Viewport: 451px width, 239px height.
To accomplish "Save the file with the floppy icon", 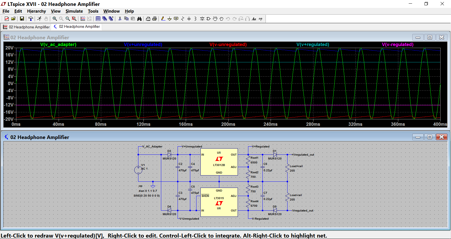I will point(22,19).
